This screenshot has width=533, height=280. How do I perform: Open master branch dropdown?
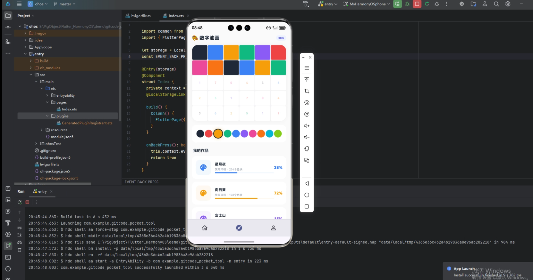(64, 4)
